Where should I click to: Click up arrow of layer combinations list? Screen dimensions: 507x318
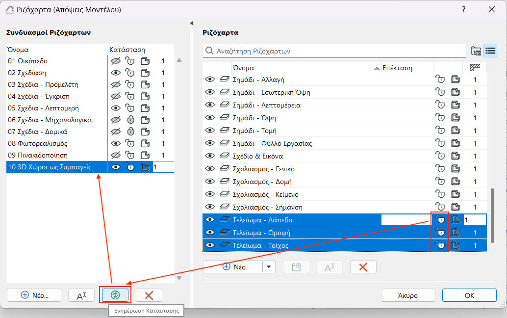click(179, 60)
